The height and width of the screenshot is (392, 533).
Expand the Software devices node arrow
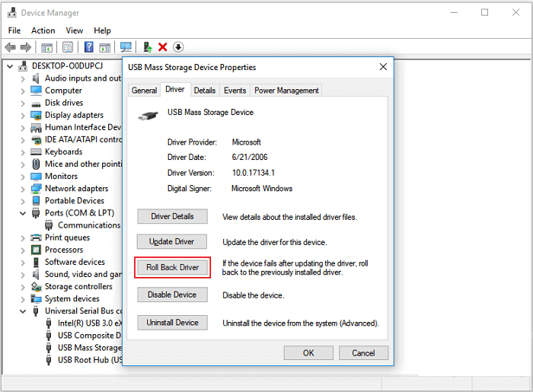coord(23,263)
